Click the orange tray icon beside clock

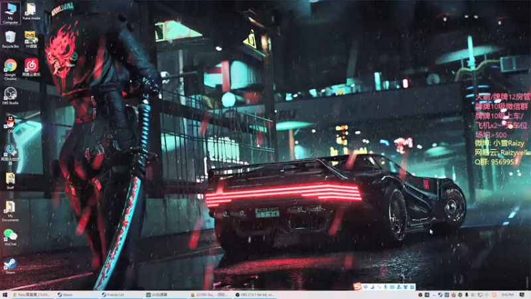[494, 295]
